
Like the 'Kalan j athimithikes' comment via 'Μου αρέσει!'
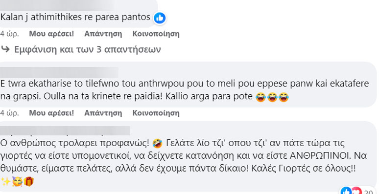point(51,34)
